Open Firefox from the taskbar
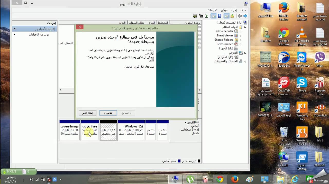Viewport: 329px width, 184px height. (235, 179)
